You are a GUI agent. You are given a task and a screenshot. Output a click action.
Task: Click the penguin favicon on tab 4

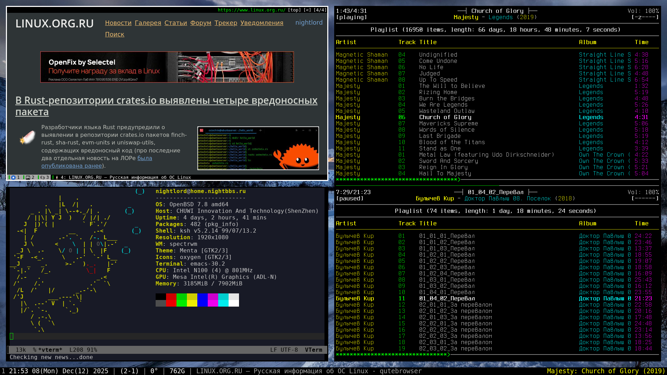click(57, 177)
